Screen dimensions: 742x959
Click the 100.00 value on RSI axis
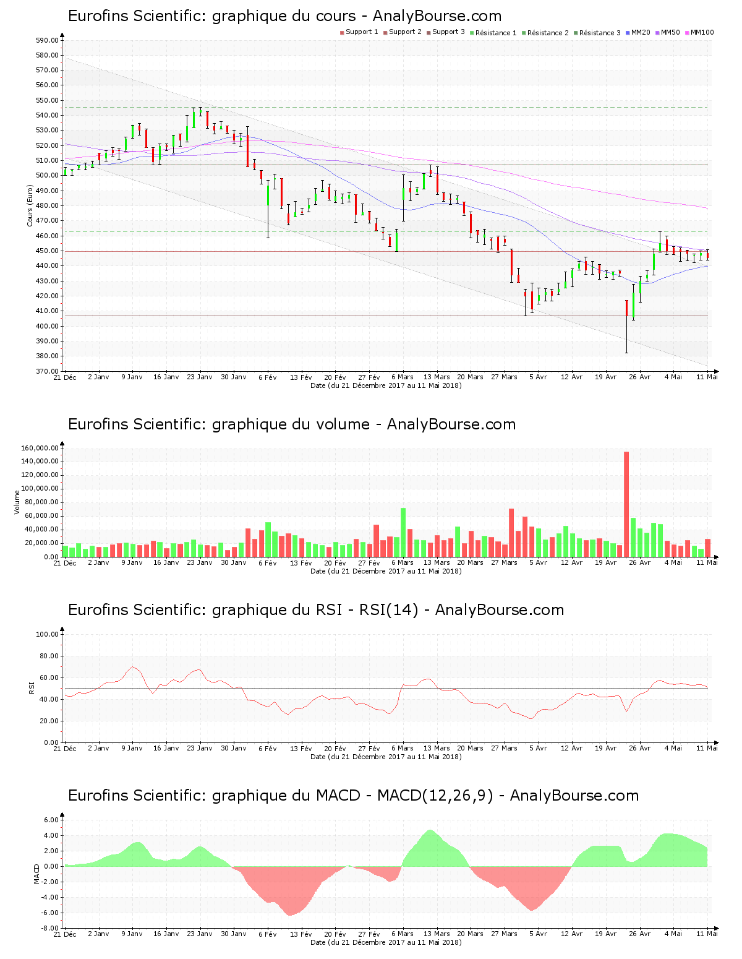pos(48,634)
